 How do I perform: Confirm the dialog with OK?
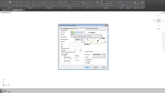87,67
